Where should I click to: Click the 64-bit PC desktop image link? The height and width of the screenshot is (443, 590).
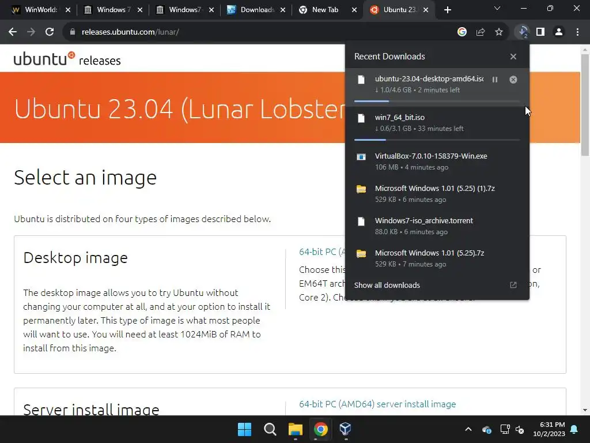pos(322,251)
